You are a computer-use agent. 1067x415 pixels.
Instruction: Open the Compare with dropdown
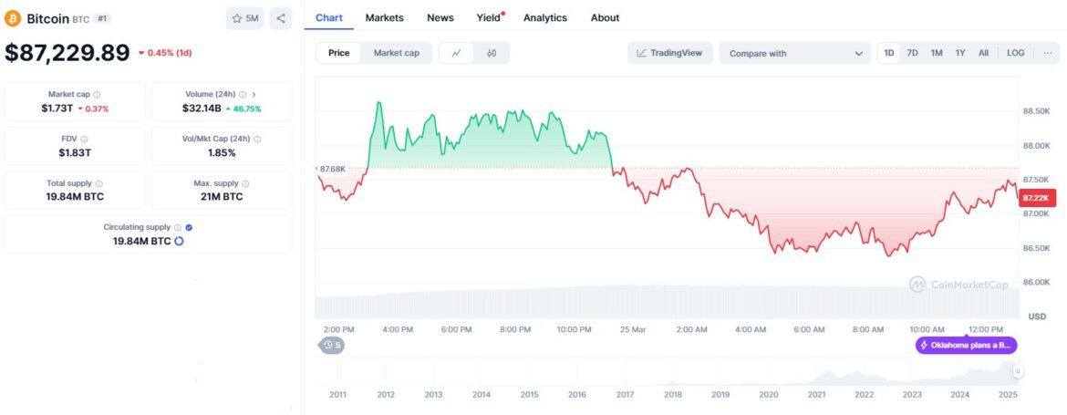(x=794, y=53)
